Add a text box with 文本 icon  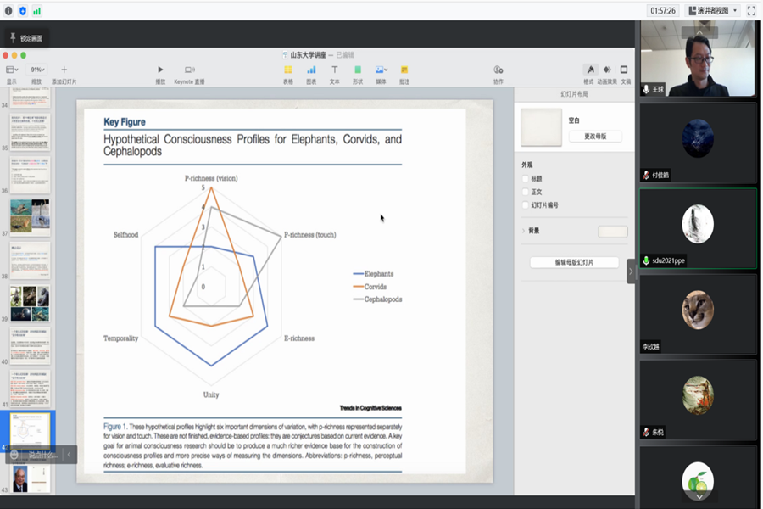coord(334,70)
